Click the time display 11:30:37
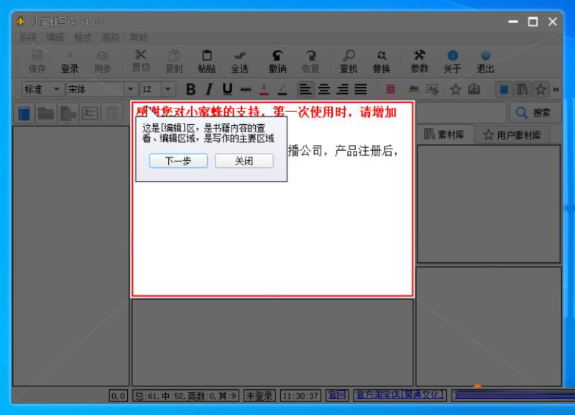 (300, 396)
